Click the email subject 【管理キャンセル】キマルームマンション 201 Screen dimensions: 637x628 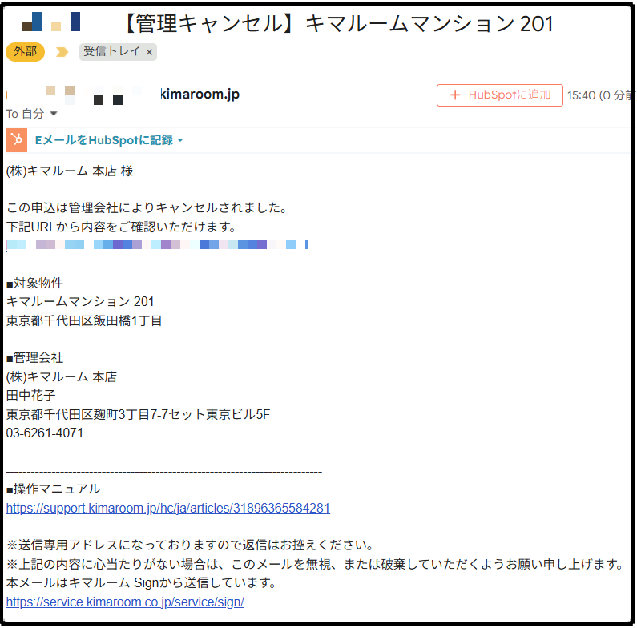click(338, 23)
